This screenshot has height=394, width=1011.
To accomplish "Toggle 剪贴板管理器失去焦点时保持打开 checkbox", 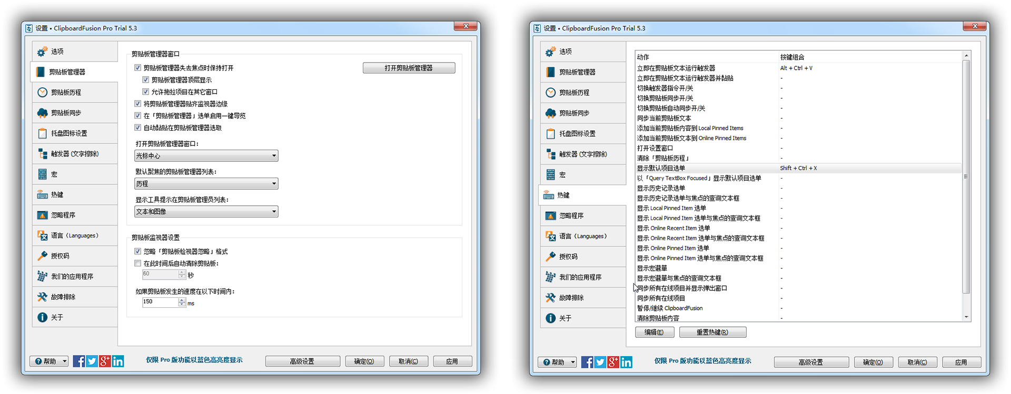I will (x=138, y=68).
